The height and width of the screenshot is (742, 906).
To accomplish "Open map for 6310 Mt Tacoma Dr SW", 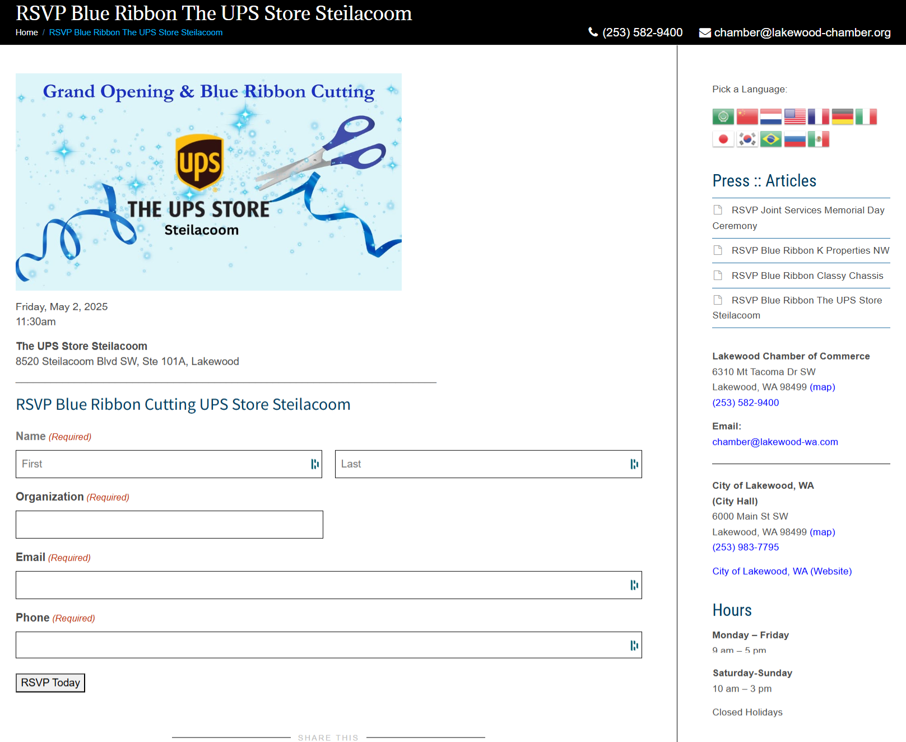I will 822,387.
